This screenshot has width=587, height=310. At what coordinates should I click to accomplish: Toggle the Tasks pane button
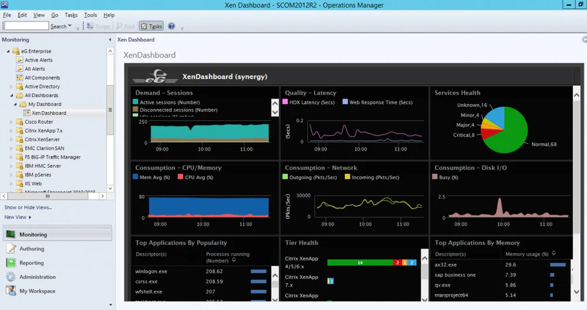151,26
